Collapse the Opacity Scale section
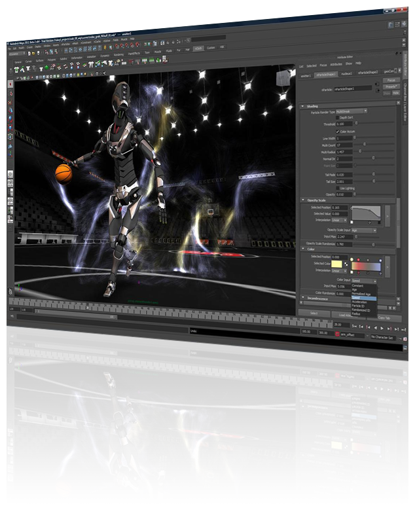Screen dimensions: 415x521 click(302, 200)
